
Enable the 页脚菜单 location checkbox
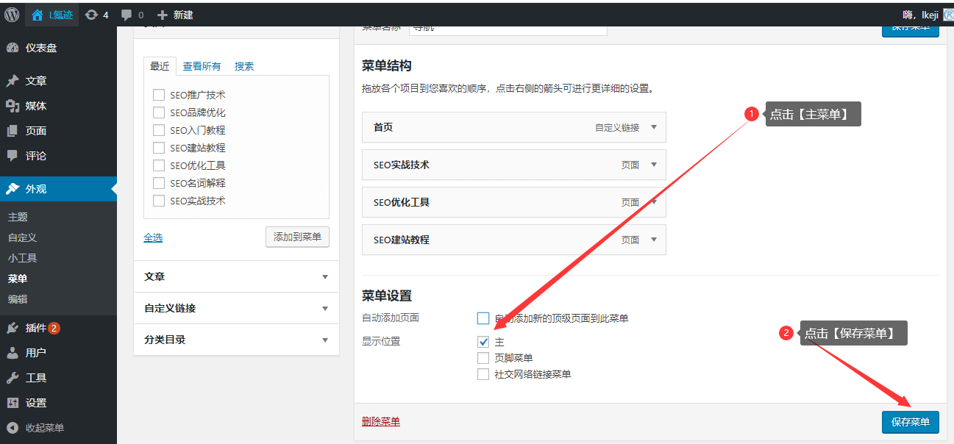pos(483,358)
